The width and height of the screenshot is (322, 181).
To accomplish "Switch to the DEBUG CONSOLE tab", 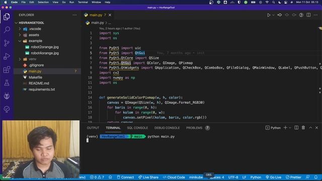I will click(x=167, y=128).
